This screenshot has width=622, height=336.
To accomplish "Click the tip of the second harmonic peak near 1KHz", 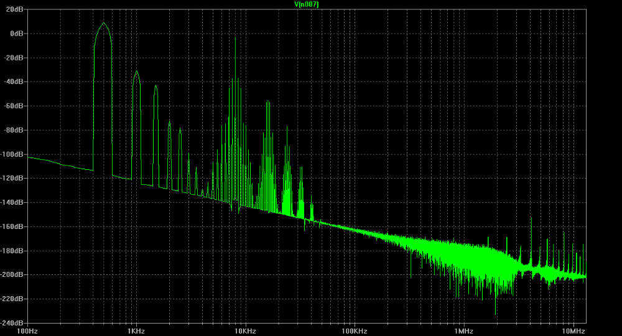I will [x=136, y=72].
